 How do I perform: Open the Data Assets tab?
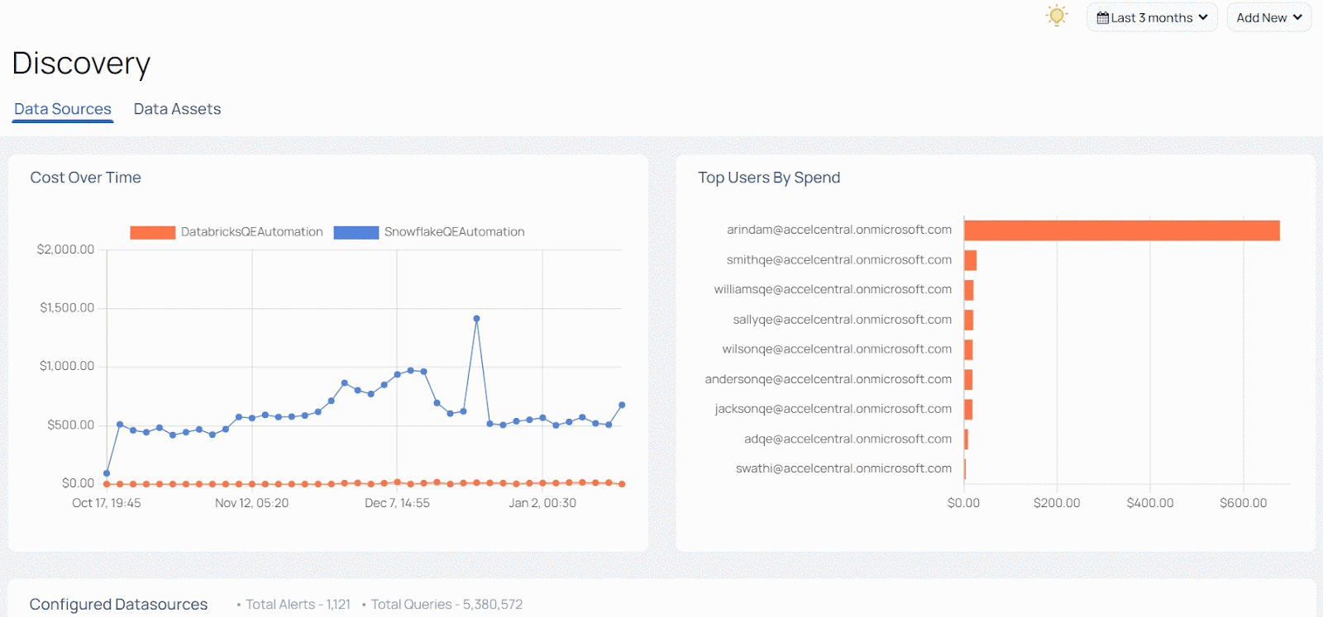pyautogui.click(x=177, y=109)
